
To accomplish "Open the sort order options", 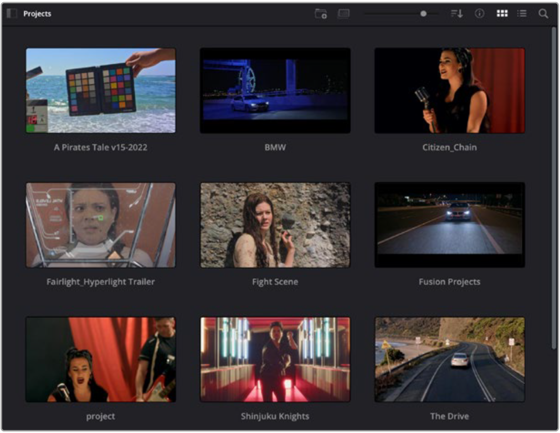I will (456, 14).
